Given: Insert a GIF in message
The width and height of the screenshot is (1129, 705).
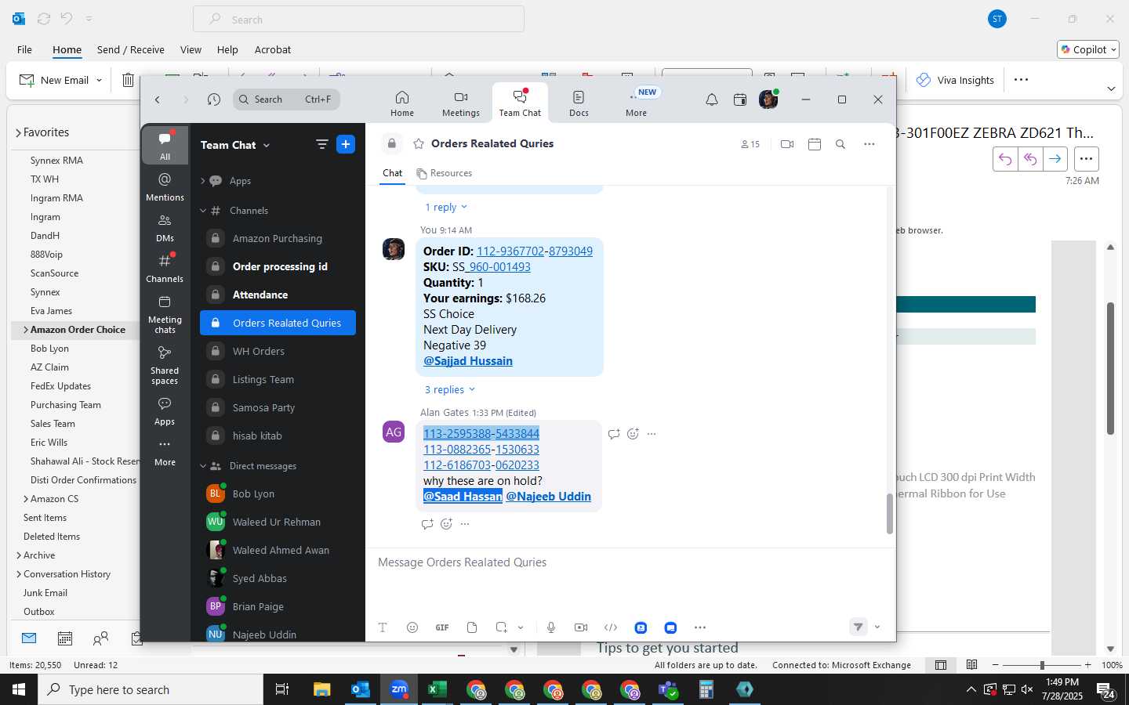Looking at the screenshot, I should coord(442,627).
